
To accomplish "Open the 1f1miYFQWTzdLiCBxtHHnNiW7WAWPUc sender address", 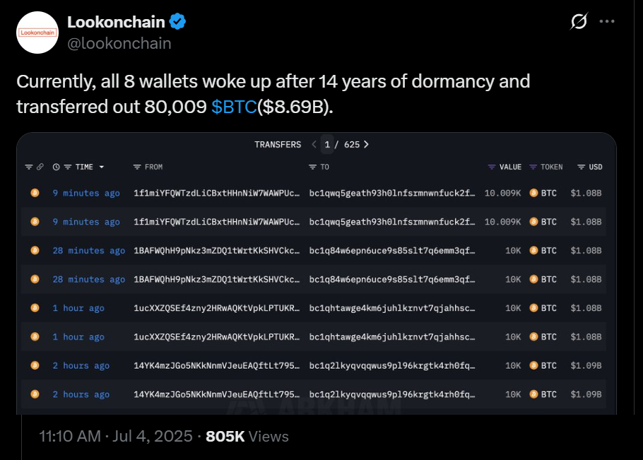I will [x=216, y=193].
